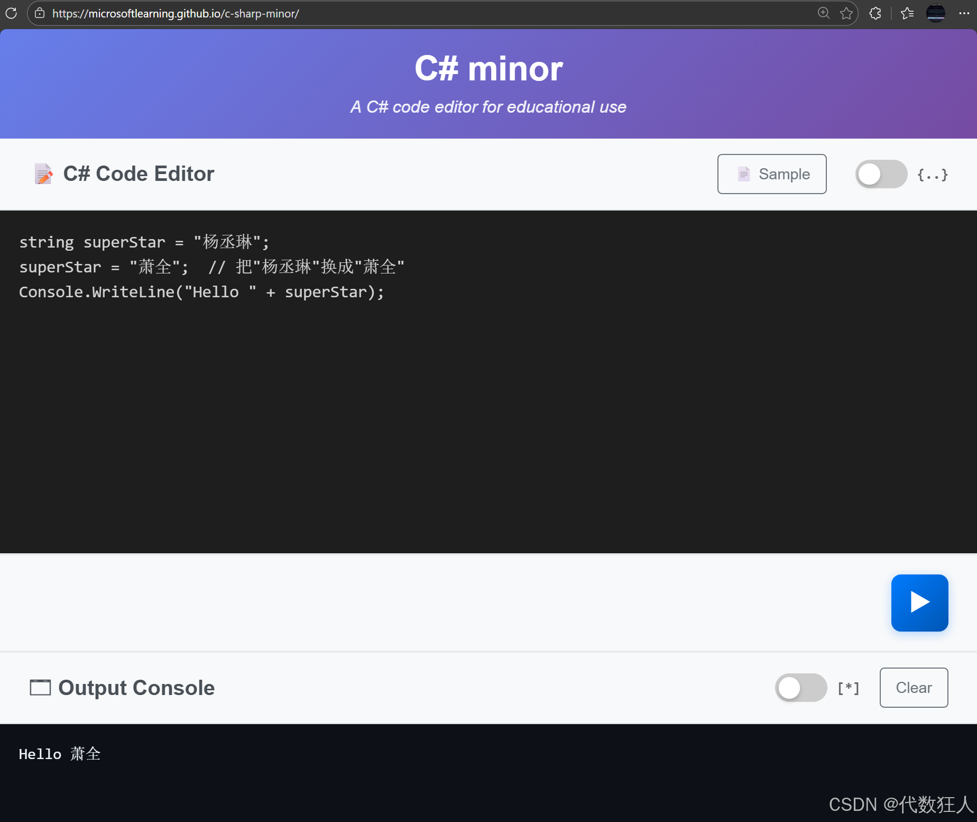
Task: Open the browser extensions puzzle icon
Action: (875, 13)
